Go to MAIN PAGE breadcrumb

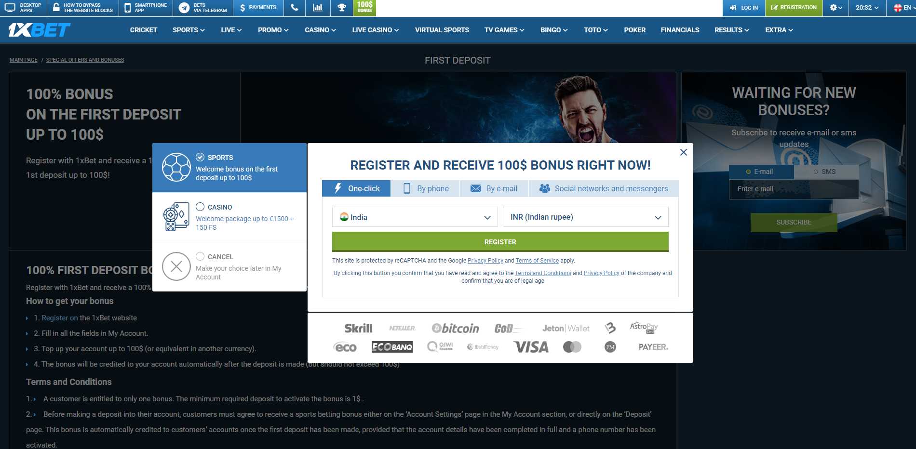click(23, 60)
